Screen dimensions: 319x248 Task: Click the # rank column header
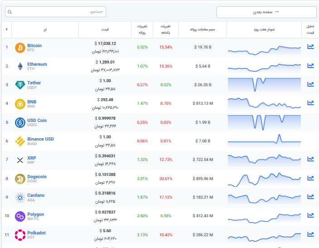tap(7, 29)
